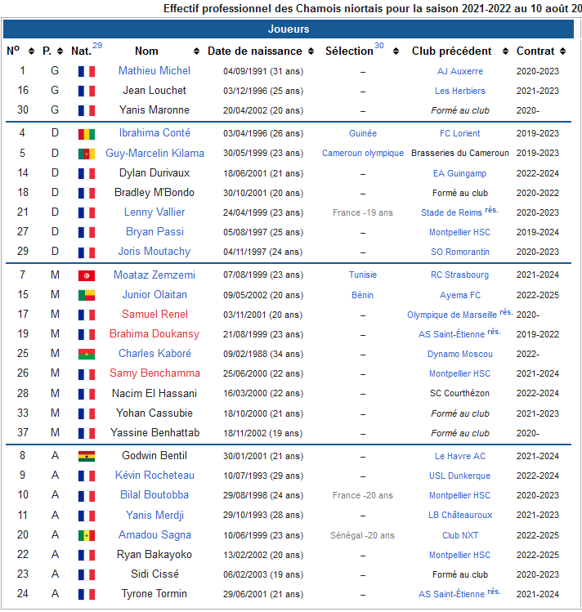The image size is (582, 612).
Task: Click the French flag beside Mathieu Michel
Action: 87,71
